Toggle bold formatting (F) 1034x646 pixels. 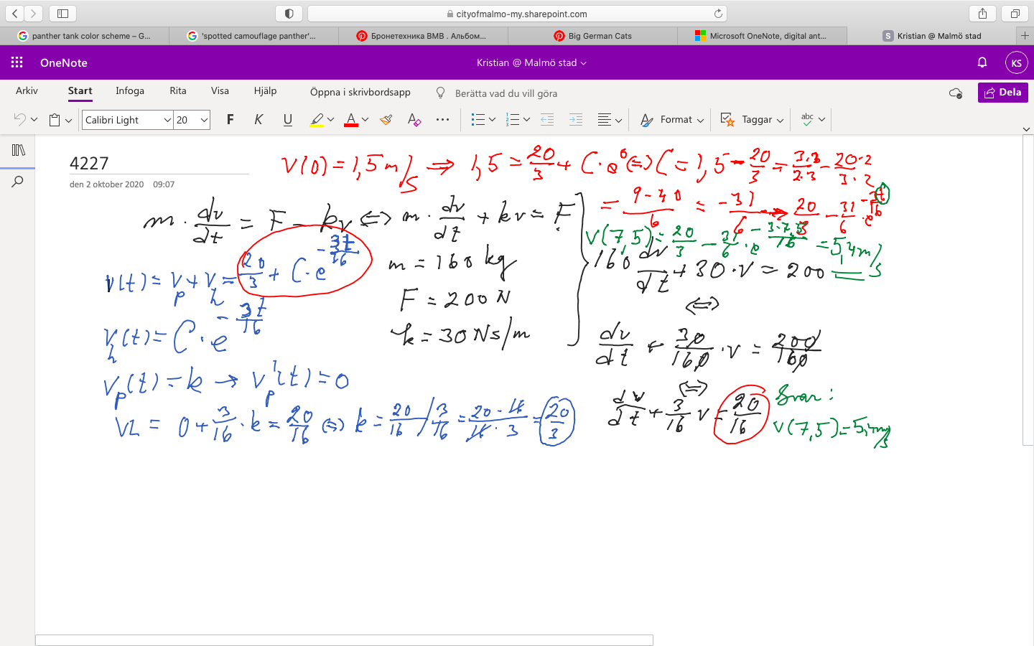point(230,120)
